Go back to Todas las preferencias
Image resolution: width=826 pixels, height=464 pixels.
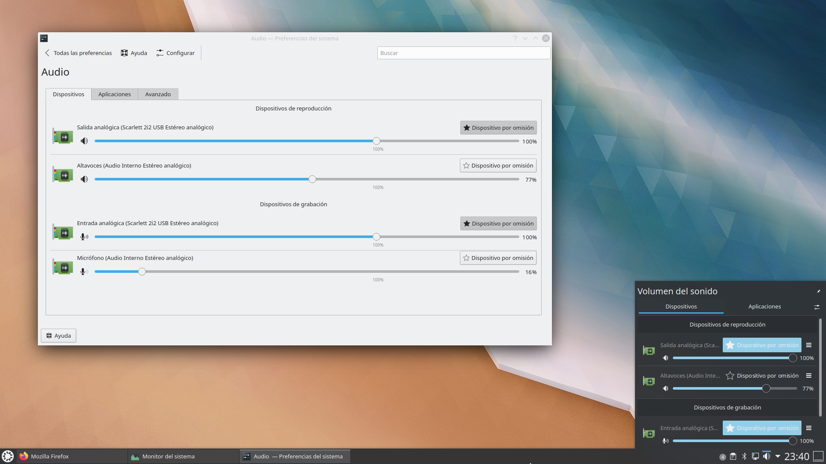coord(78,53)
